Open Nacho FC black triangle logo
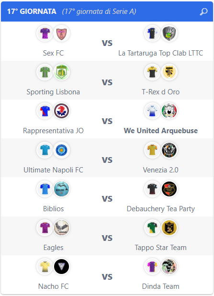Image resolution: width=214 pixels, height=296 pixels. (x=62, y=267)
